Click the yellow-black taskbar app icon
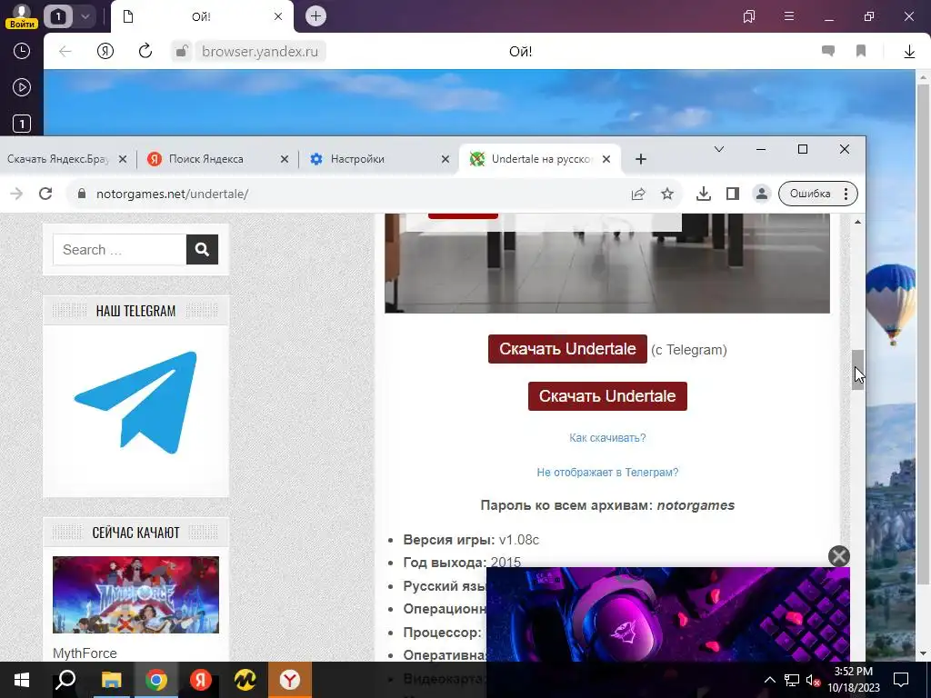Viewport: 931px width, 698px height. (245, 680)
